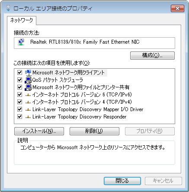The width and height of the screenshot is (189, 192).
Task: Click the title bar connection icon
Action: (9, 9)
